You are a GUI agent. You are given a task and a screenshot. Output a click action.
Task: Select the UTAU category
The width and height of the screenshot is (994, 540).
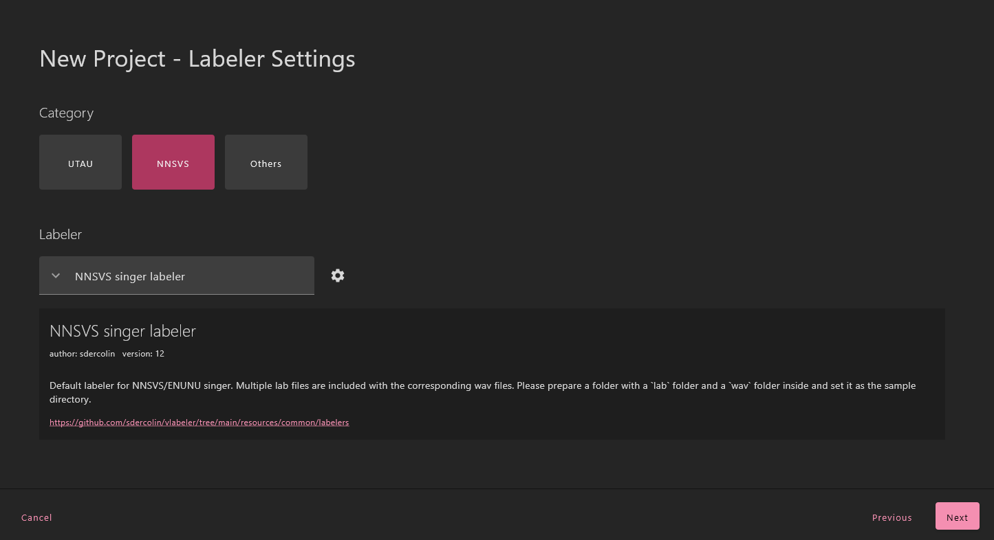point(80,162)
